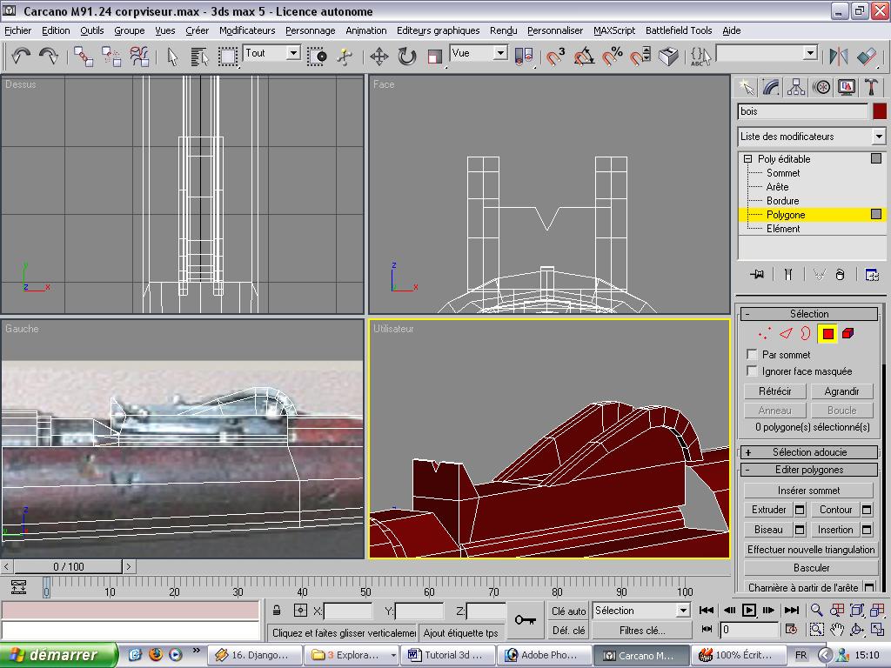Open the Rendu menu
Viewport: 891px width, 668px height.
504,30
